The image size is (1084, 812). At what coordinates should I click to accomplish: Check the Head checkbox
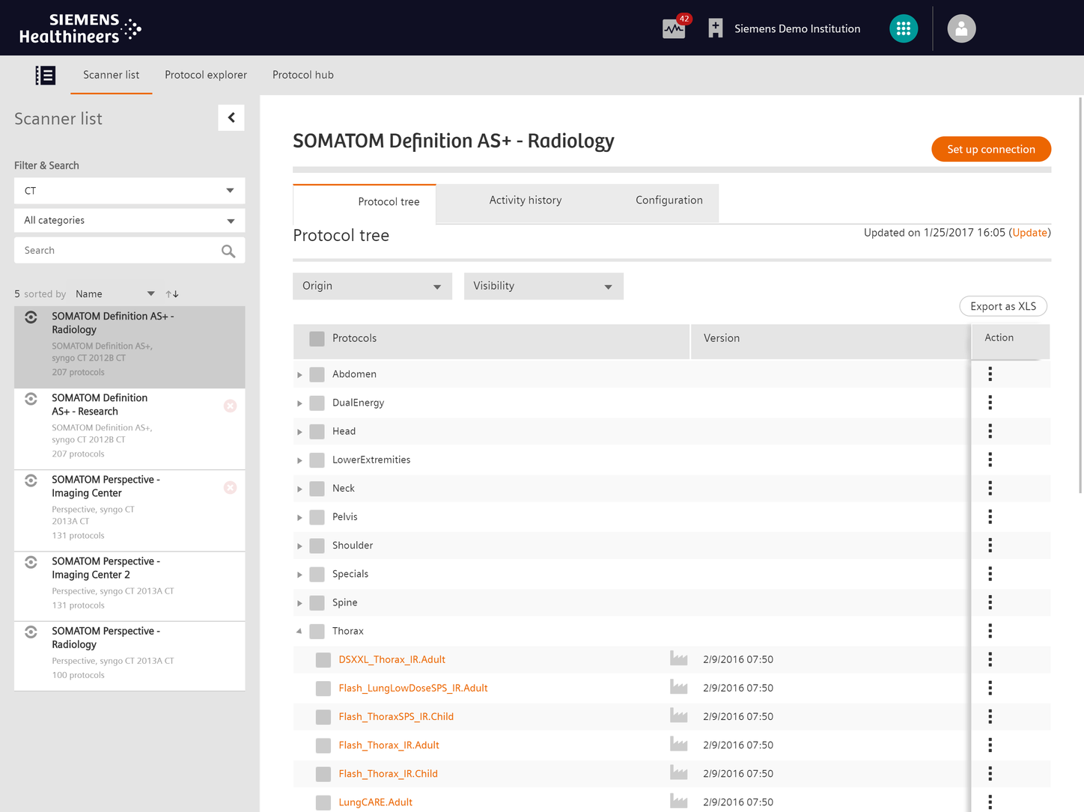point(317,431)
